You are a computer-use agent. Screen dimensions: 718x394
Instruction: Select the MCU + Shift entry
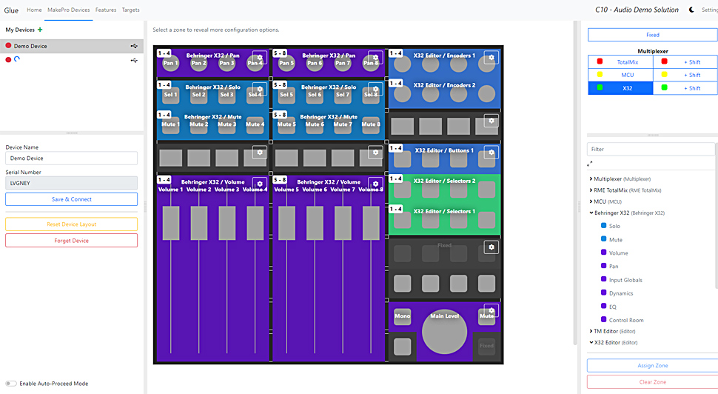(x=685, y=75)
